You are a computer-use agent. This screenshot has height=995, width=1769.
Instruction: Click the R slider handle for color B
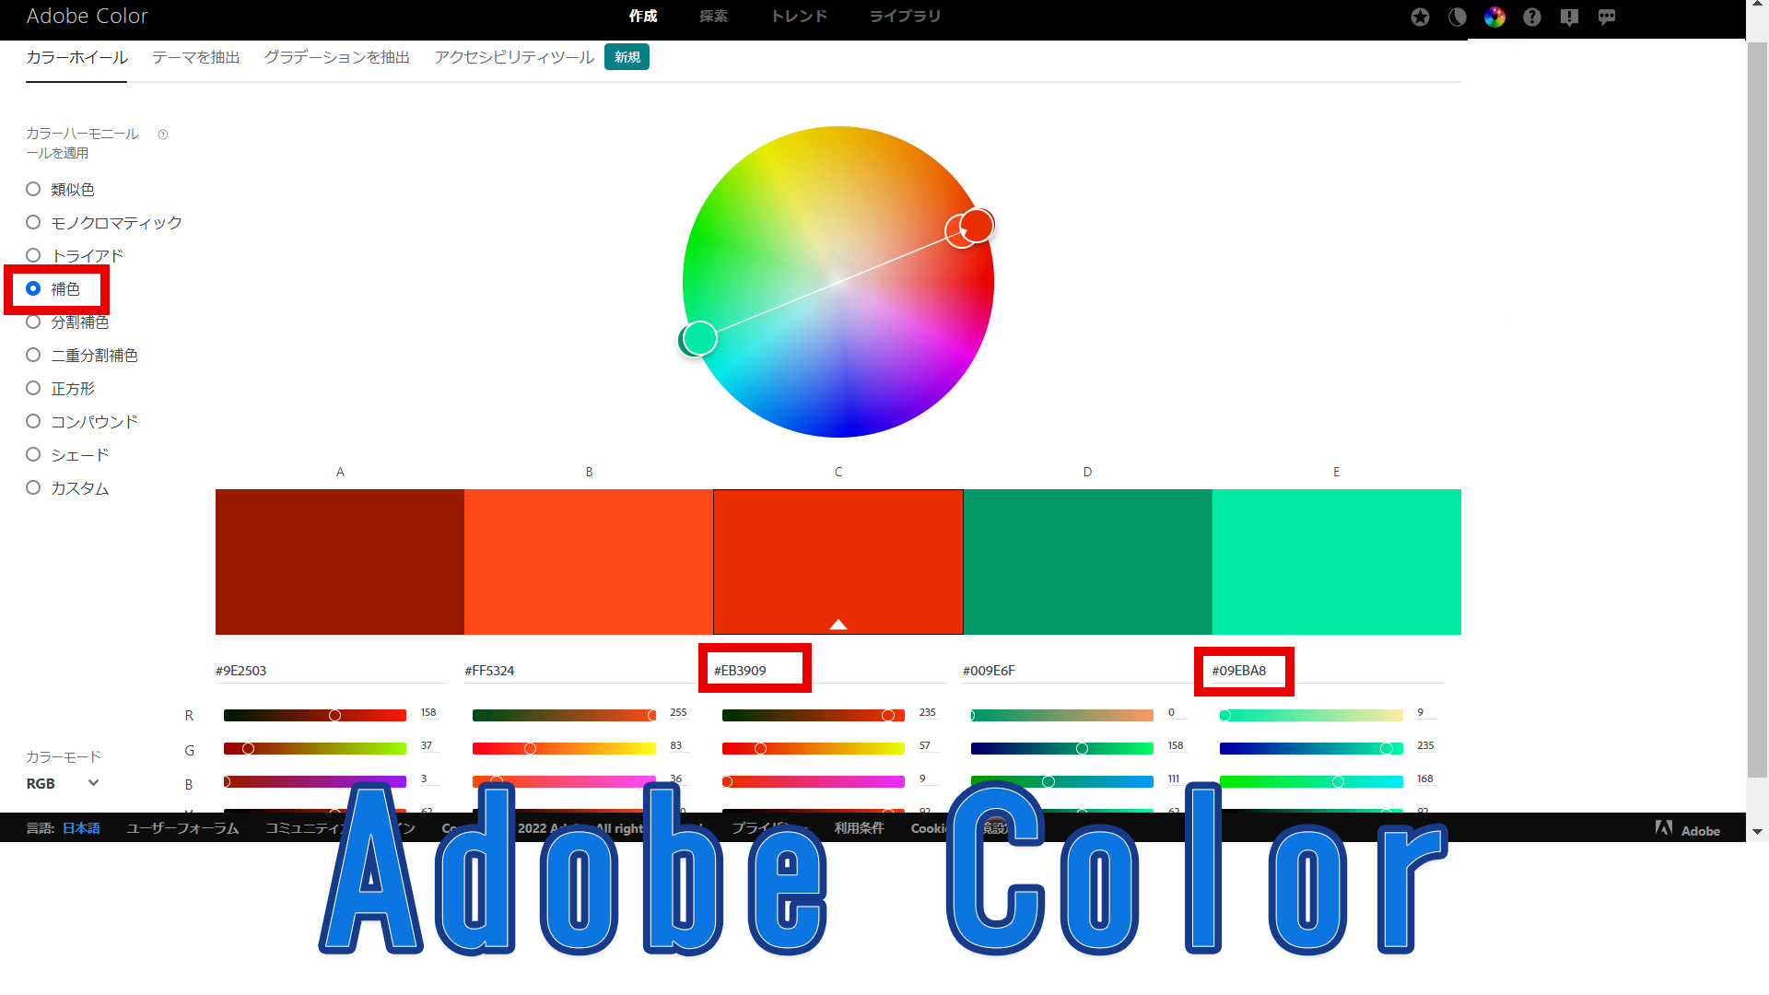(652, 716)
